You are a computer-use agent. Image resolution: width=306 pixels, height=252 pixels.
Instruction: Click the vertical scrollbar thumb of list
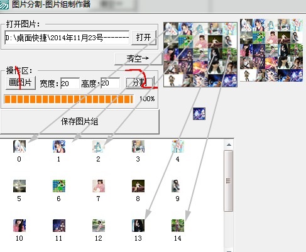(x=229, y=181)
